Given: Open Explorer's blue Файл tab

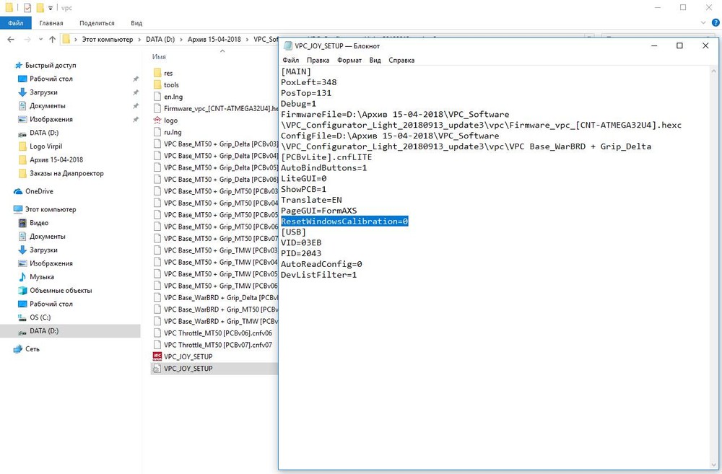Looking at the screenshot, I should 16,22.
